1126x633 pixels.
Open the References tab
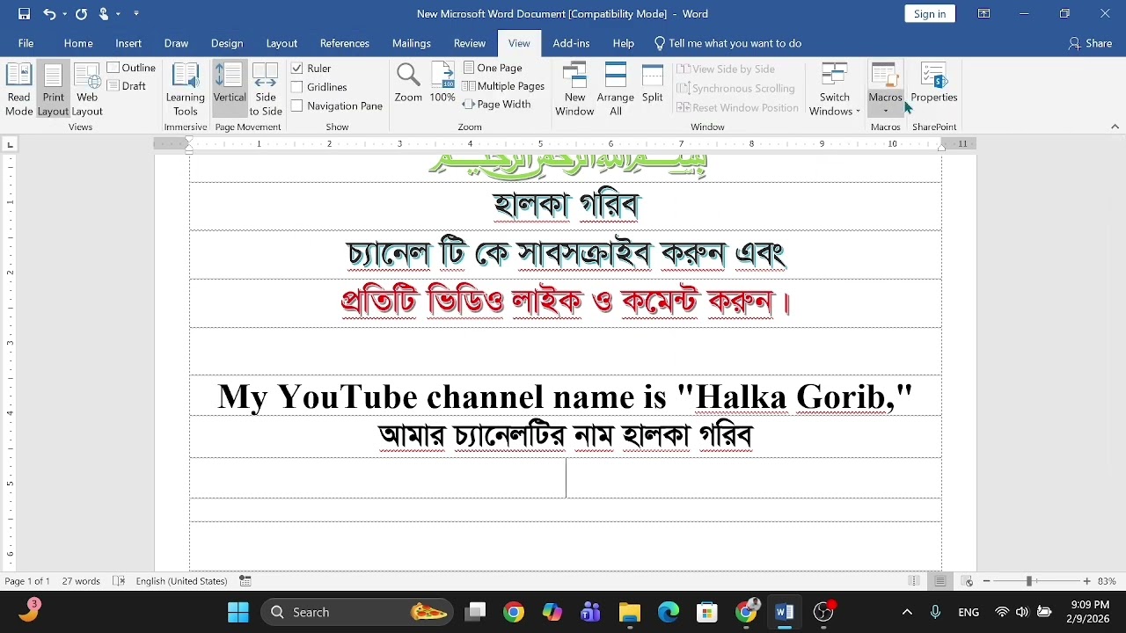[x=345, y=43]
